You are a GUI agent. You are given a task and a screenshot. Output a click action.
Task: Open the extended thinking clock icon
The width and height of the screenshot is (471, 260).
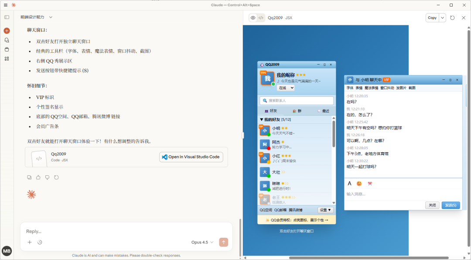(40, 242)
